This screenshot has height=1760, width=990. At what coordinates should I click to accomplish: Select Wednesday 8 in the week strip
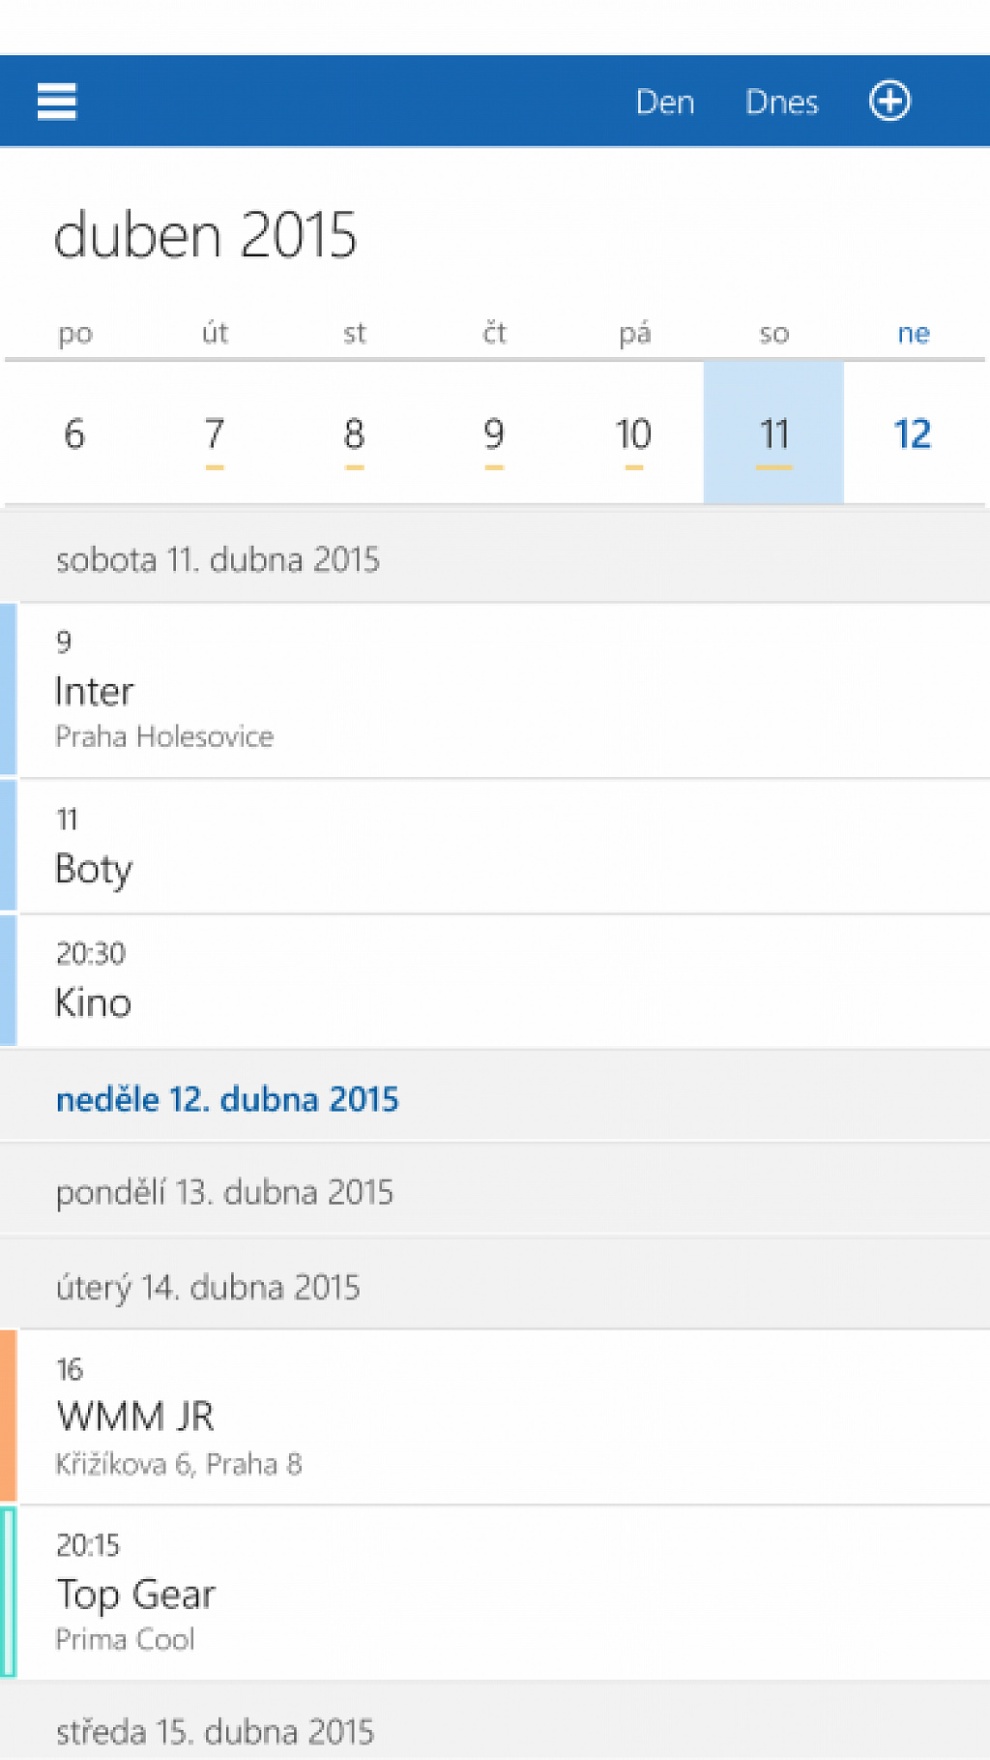pos(354,433)
